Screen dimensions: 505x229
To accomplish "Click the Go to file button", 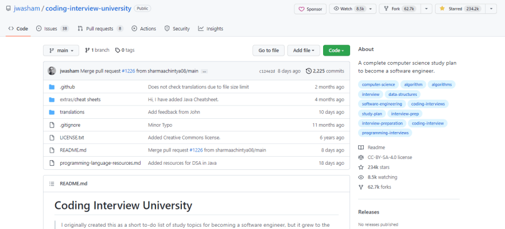I will coord(269,51).
